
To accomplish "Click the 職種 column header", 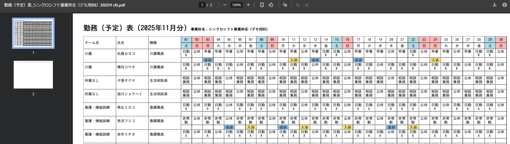I will click(153, 43).
